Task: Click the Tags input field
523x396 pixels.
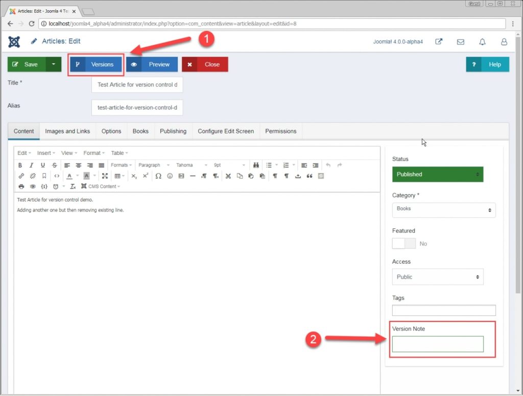Action: pos(444,310)
